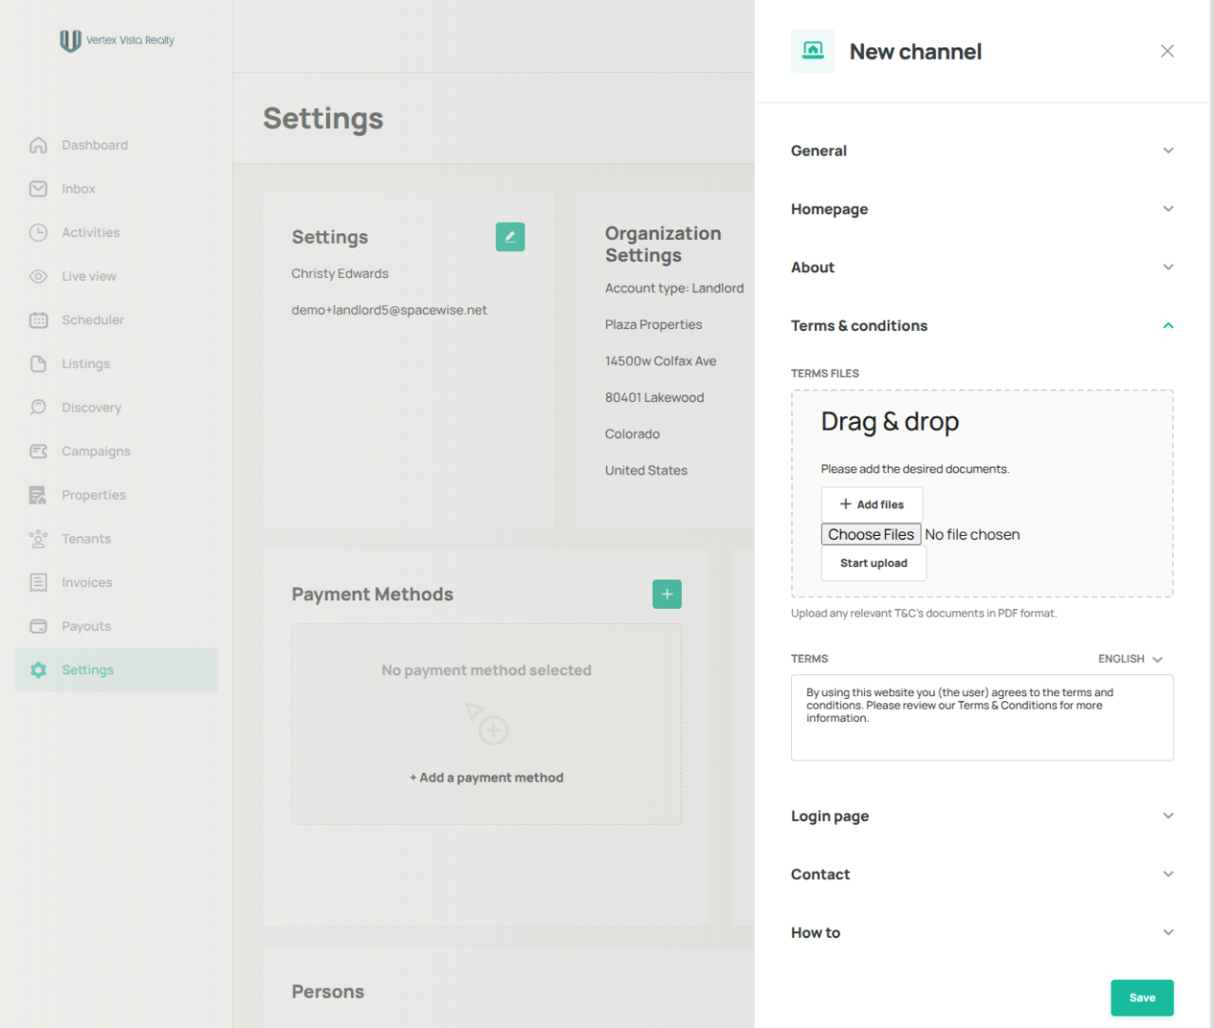Click the Discovery search bubble icon
The image size is (1214, 1028).
[x=38, y=407]
